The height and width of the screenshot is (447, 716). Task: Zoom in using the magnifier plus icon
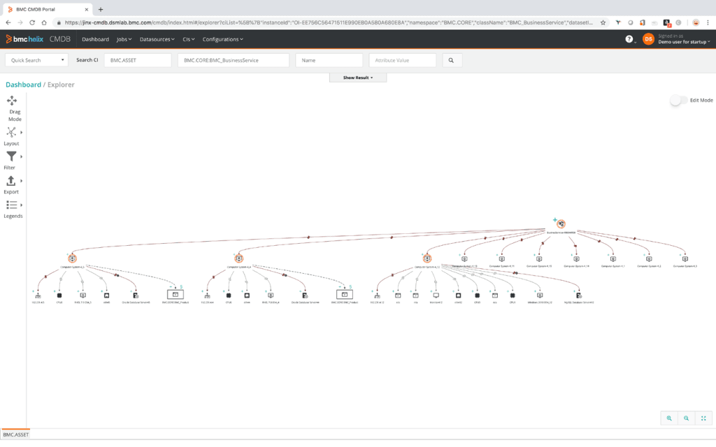[x=669, y=418]
